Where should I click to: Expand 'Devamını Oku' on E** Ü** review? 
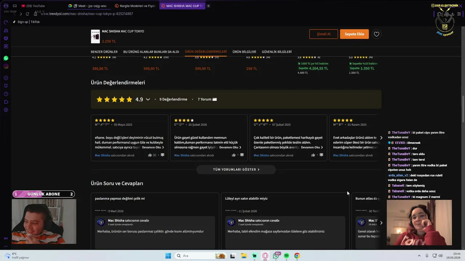pyautogui.click(x=230, y=148)
